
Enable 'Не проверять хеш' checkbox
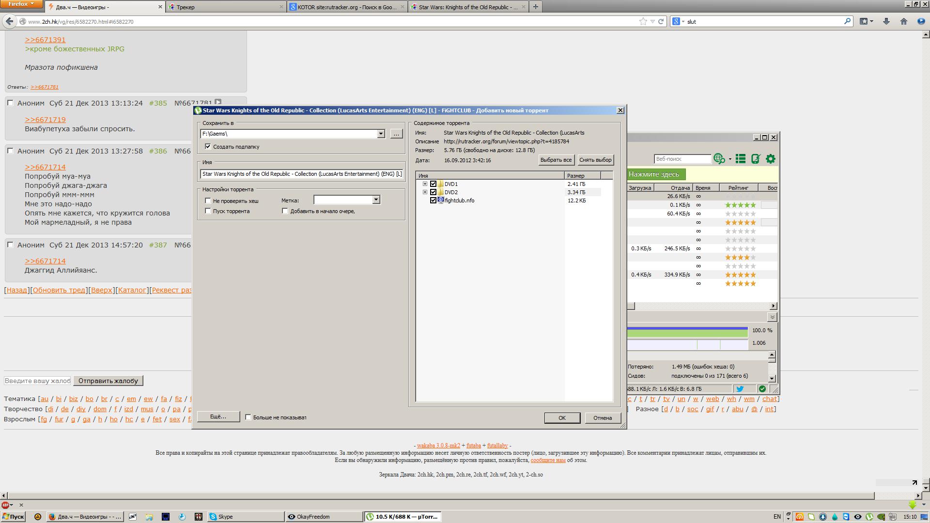coord(208,200)
